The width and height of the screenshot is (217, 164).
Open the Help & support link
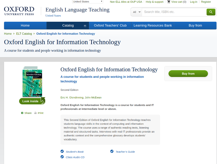154,2
